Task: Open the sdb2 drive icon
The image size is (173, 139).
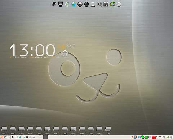Action: 65,129
